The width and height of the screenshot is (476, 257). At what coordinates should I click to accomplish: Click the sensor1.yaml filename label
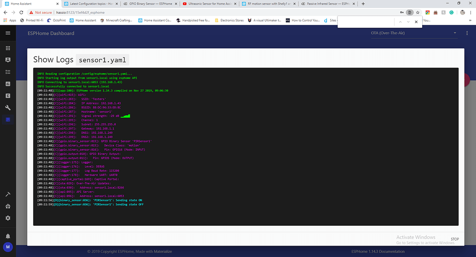click(102, 60)
